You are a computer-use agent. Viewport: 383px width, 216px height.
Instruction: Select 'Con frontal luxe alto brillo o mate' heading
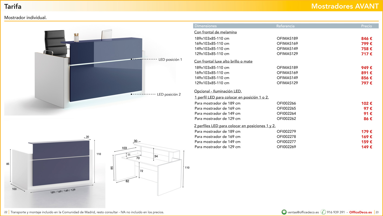tap(223, 61)
